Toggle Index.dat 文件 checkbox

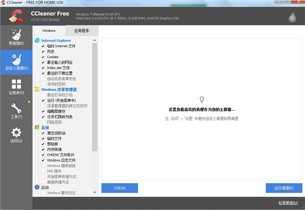(x=43, y=68)
